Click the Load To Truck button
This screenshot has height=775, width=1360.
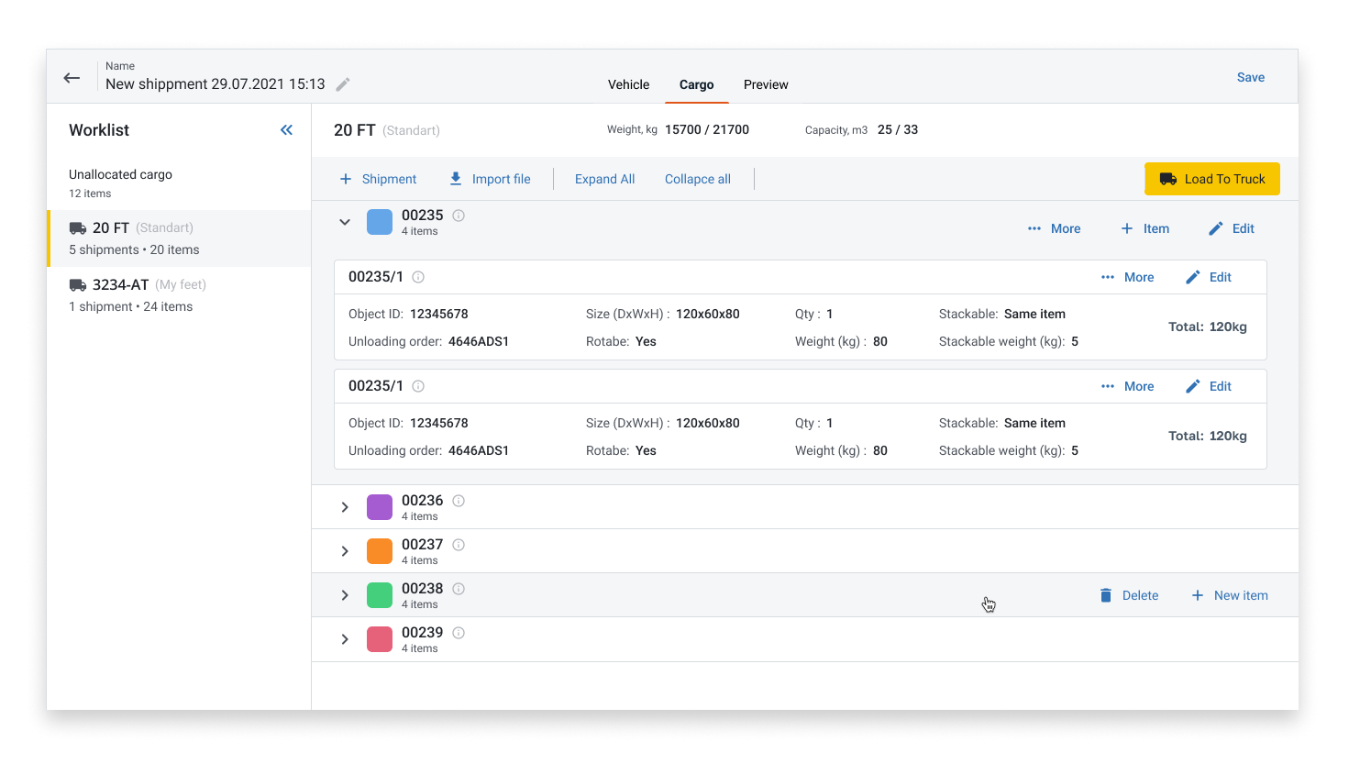(x=1211, y=179)
